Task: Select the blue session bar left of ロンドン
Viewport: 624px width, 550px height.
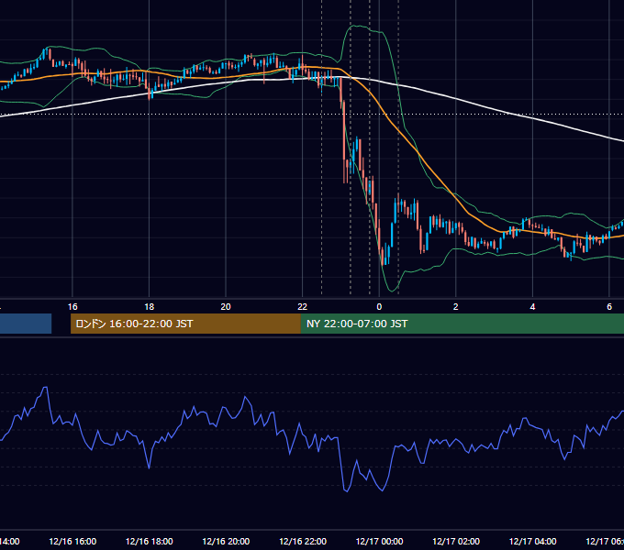Action: [26, 324]
